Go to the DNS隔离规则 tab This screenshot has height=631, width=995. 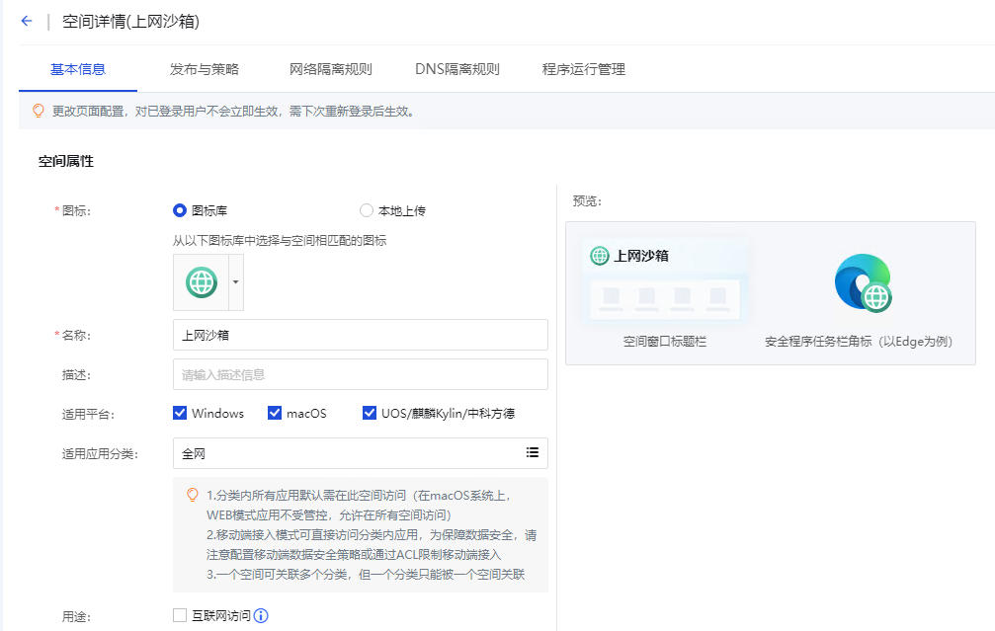456,69
